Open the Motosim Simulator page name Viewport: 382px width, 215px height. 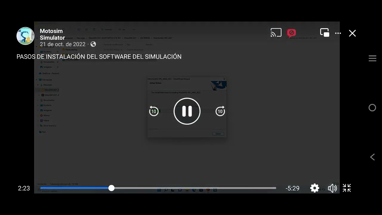click(x=53, y=34)
